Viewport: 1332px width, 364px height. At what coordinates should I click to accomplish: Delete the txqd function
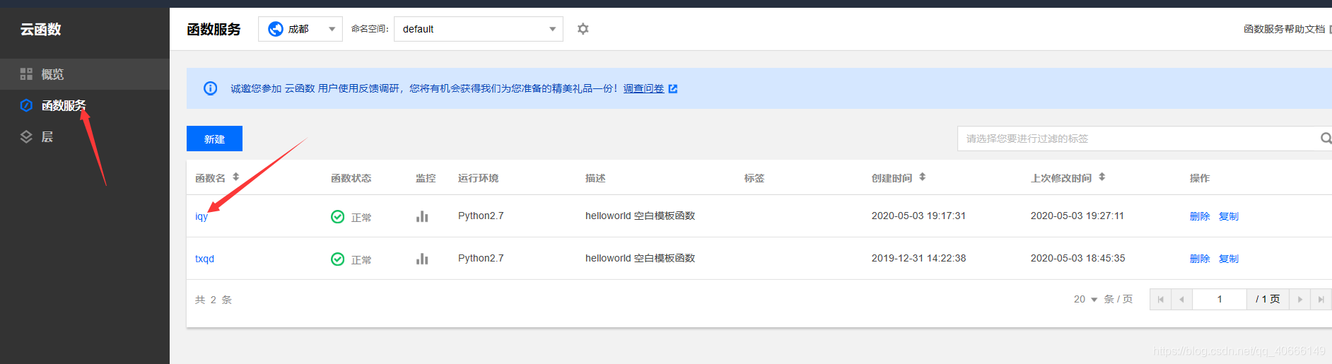click(x=1200, y=259)
